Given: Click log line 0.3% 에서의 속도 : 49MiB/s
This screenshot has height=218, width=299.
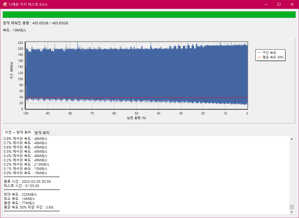Looking at the screenshot, I should click(x=25, y=160).
